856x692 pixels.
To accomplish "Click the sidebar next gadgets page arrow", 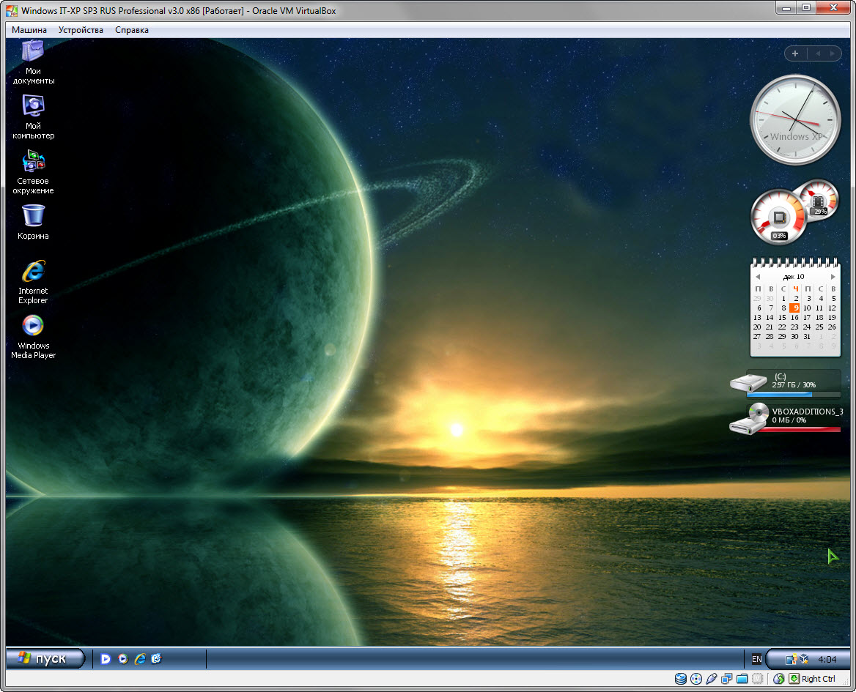I will pos(832,53).
